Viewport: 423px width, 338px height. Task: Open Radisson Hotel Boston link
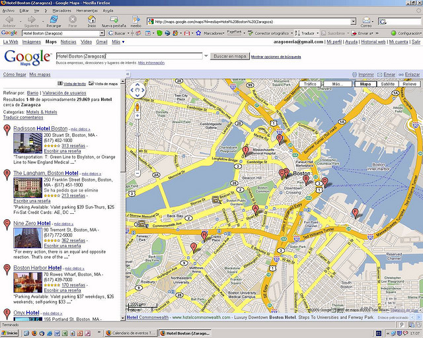[x=40, y=128]
